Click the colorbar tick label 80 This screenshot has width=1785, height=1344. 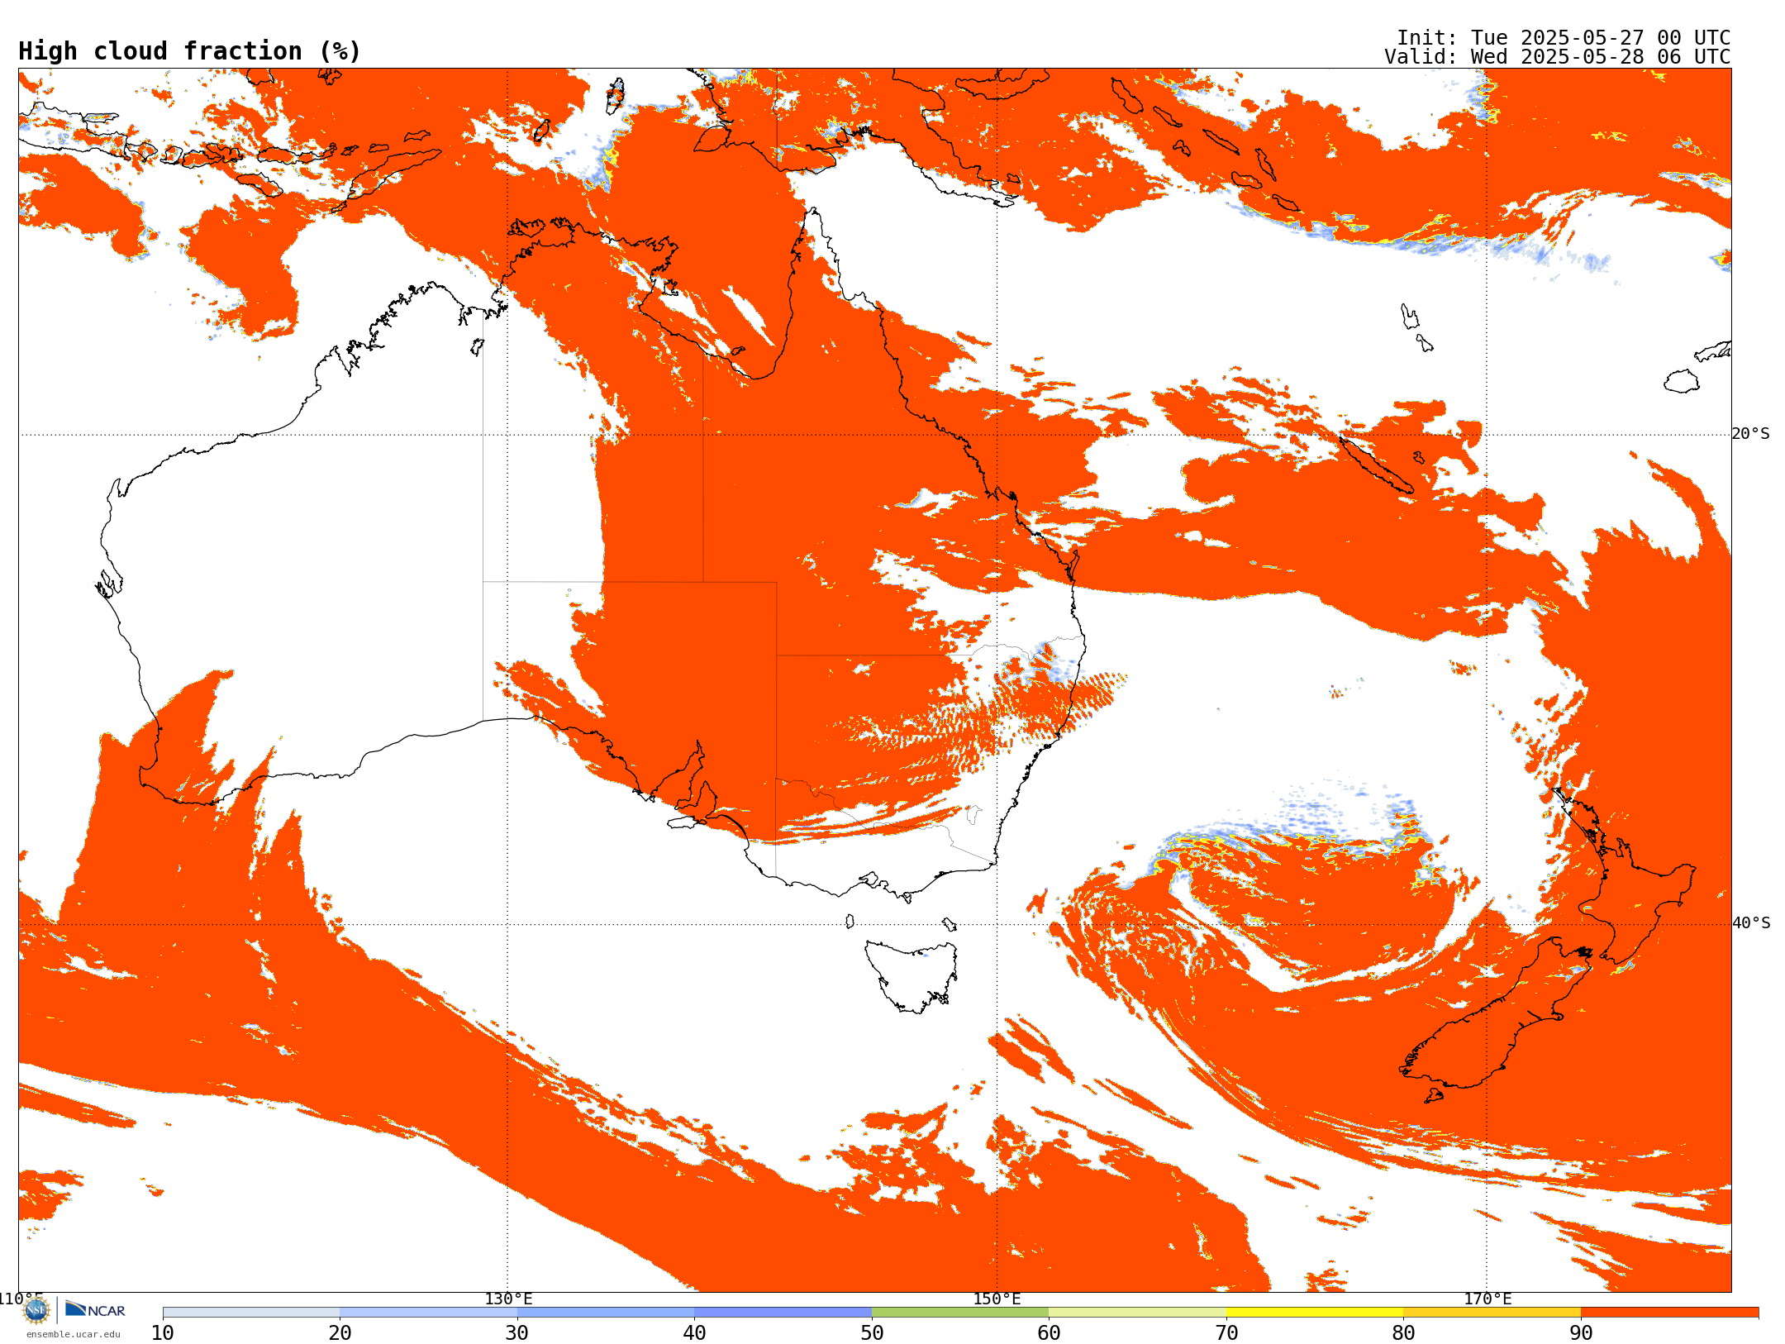(1403, 1333)
